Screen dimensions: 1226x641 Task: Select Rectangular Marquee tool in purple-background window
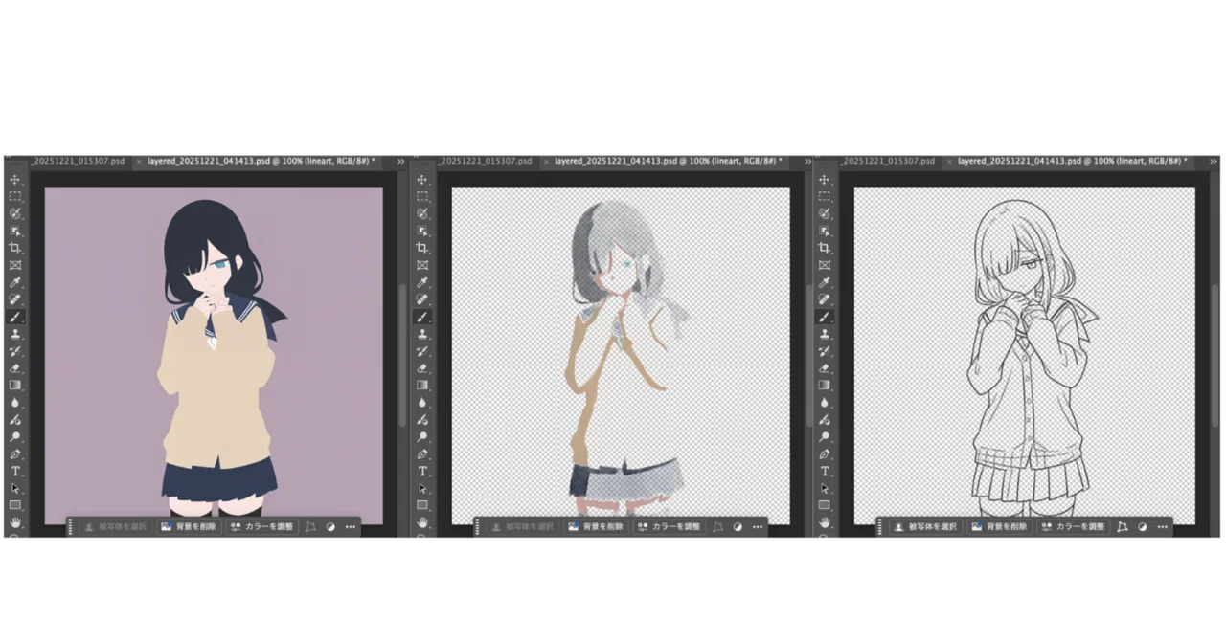(x=15, y=196)
